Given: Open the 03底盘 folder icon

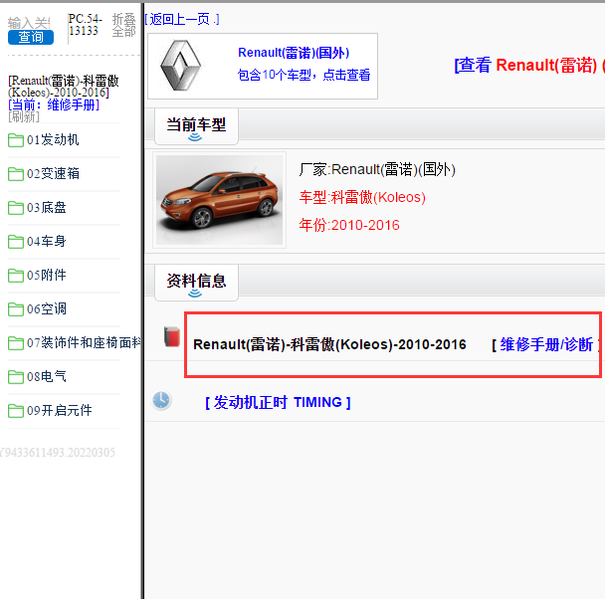Looking at the screenshot, I should (16, 208).
